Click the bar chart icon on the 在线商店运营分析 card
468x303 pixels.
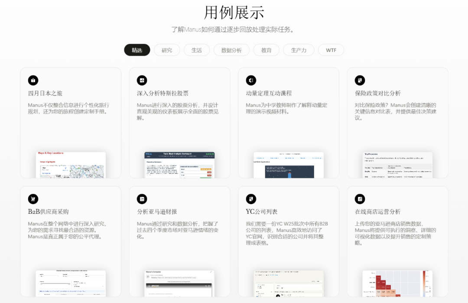click(360, 199)
